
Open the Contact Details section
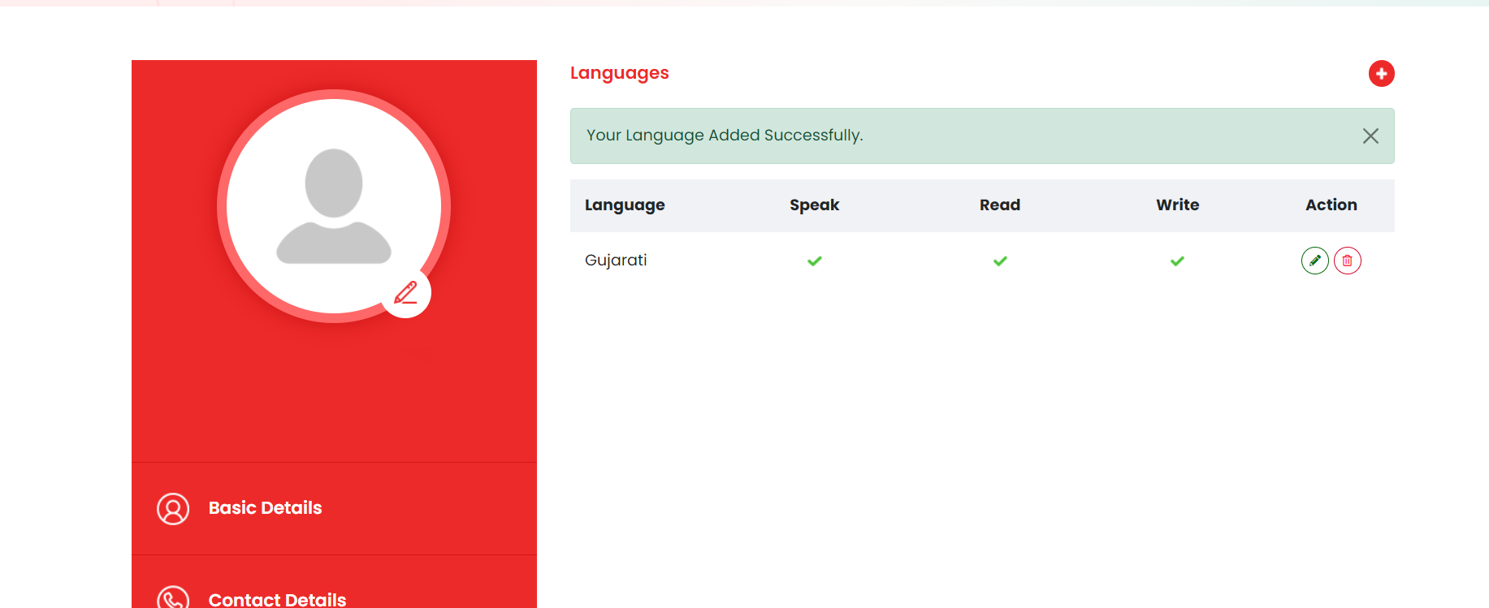pos(277,599)
